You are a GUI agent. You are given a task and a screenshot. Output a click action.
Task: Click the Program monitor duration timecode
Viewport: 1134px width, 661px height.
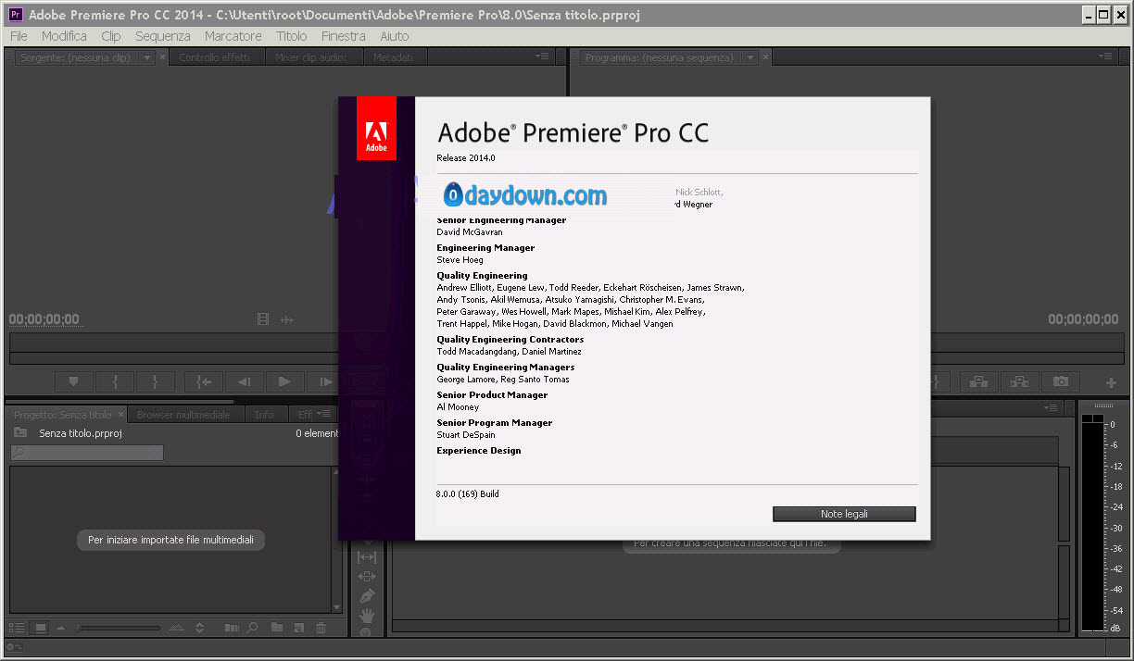click(1083, 319)
